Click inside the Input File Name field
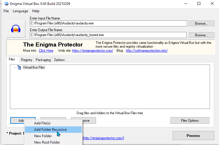The height and width of the screenshot is (145, 219). coord(108,23)
